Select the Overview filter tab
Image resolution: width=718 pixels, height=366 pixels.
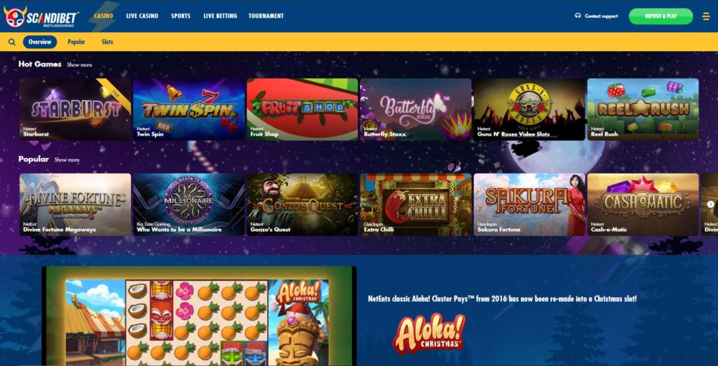coord(40,42)
